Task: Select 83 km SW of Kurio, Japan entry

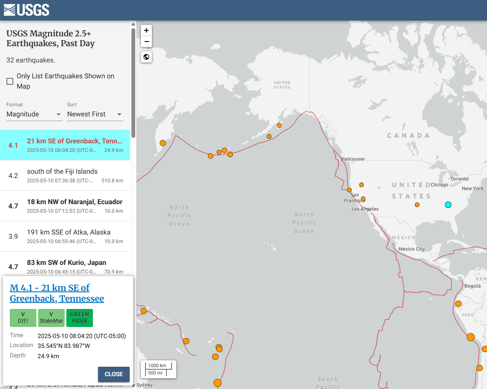Action: coord(65,264)
